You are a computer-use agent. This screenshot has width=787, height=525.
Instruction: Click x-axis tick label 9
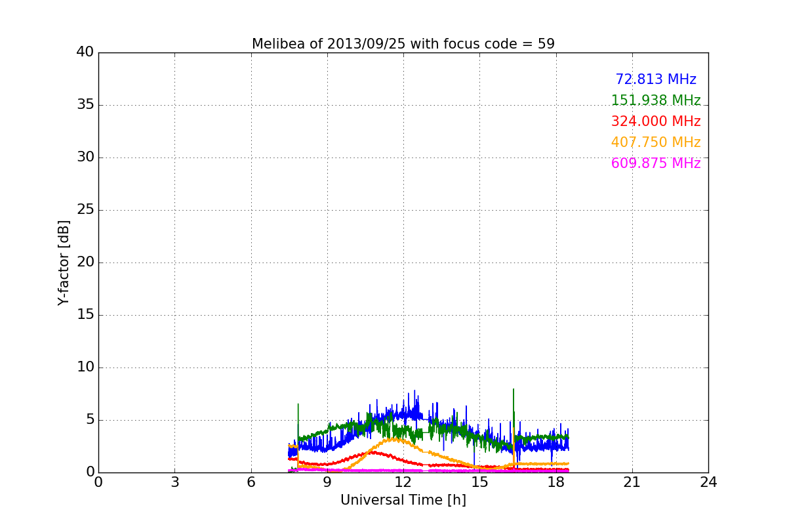click(327, 482)
